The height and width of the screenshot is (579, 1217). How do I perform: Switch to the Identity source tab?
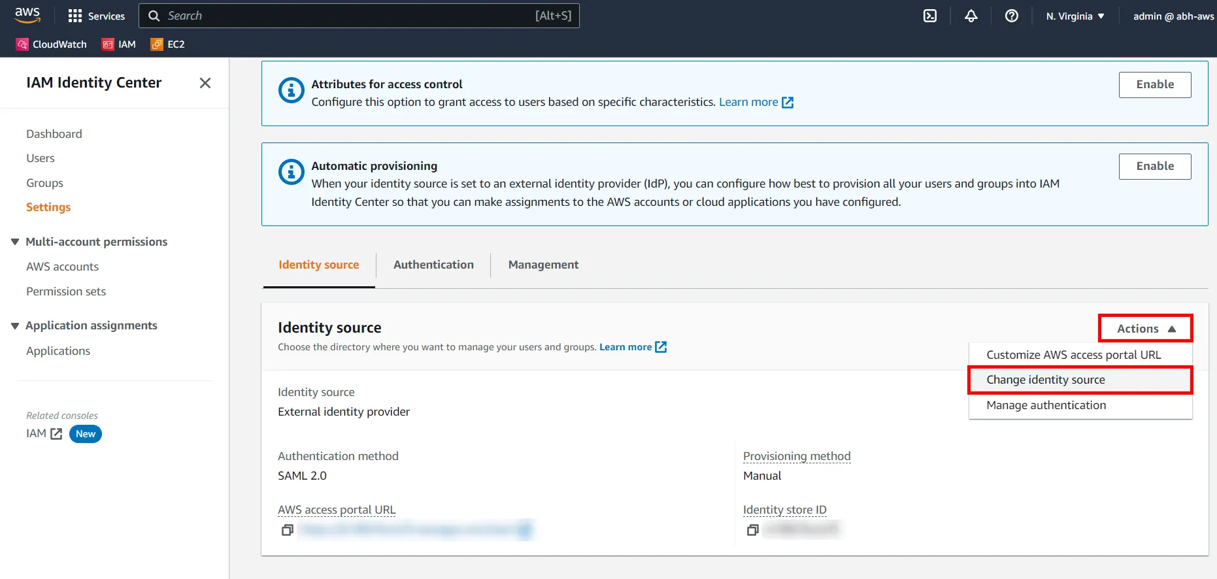pyautogui.click(x=319, y=265)
